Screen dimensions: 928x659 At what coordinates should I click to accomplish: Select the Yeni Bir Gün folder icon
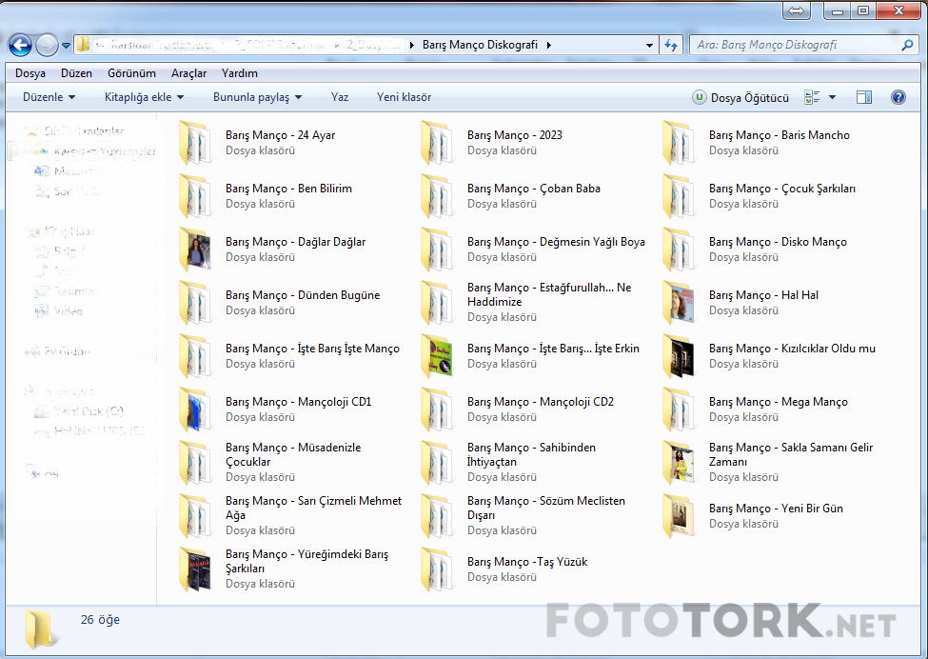[x=679, y=515]
